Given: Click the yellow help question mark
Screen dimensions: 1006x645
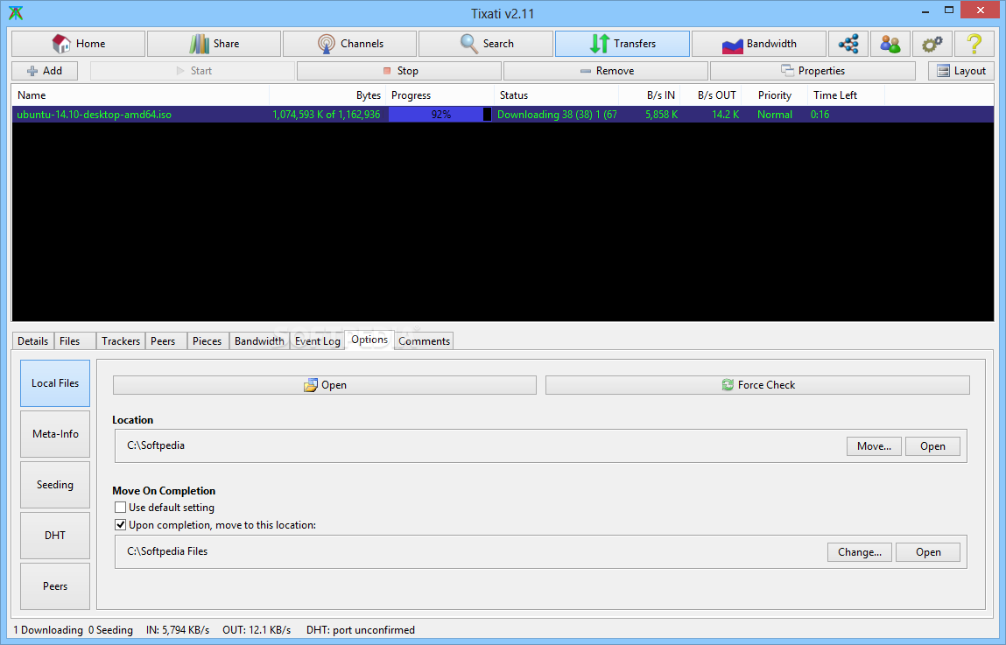Looking at the screenshot, I should 974,44.
